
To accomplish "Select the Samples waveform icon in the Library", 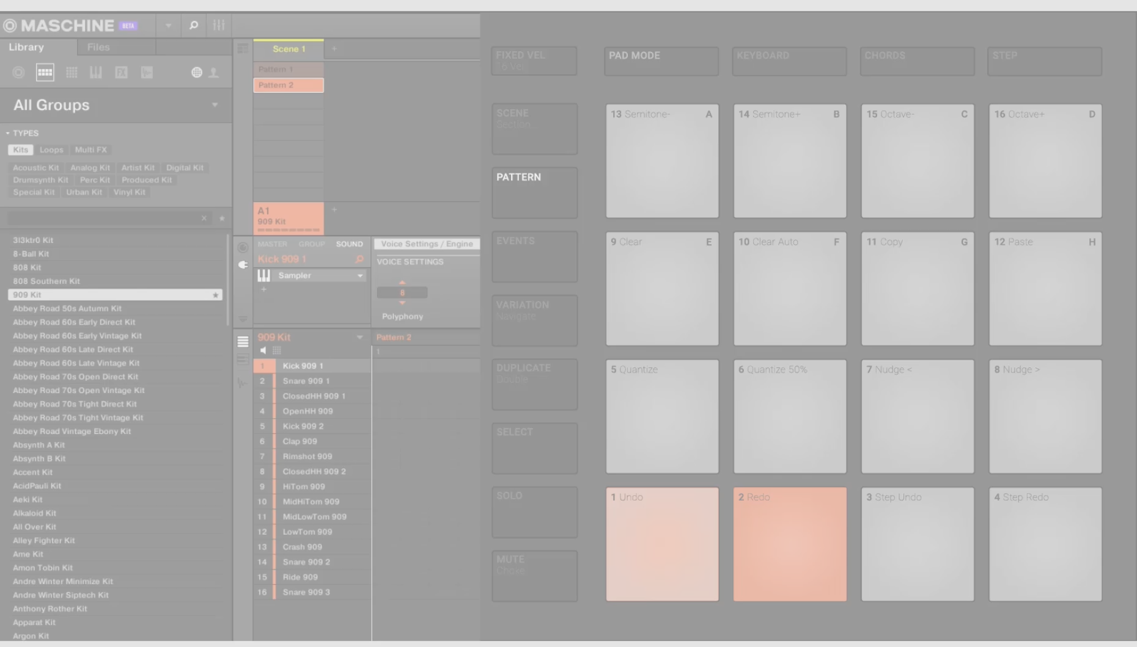I will [x=147, y=73].
